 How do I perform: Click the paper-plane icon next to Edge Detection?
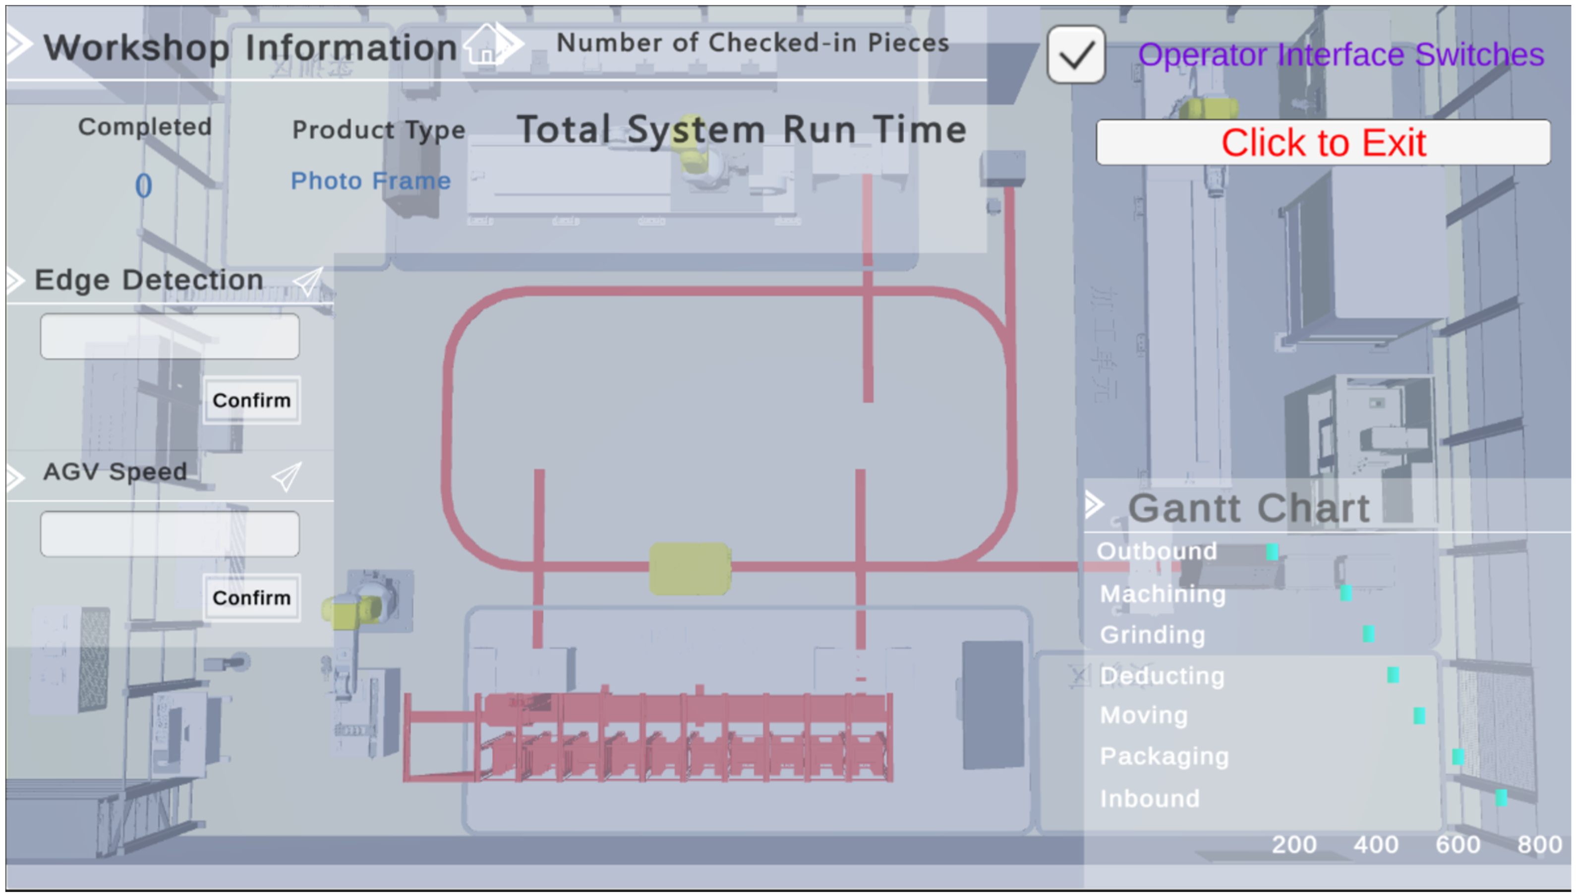point(307,281)
